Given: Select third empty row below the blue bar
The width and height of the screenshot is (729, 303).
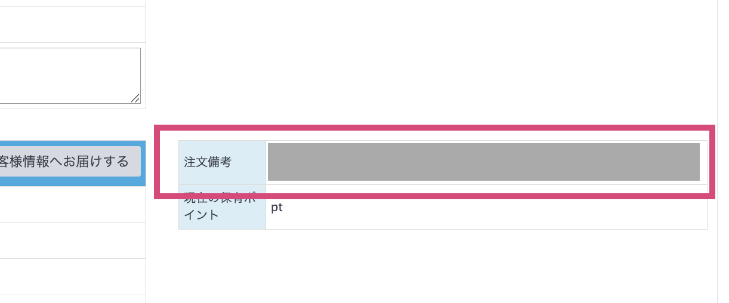Looking at the screenshot, I should coord(72,277).
